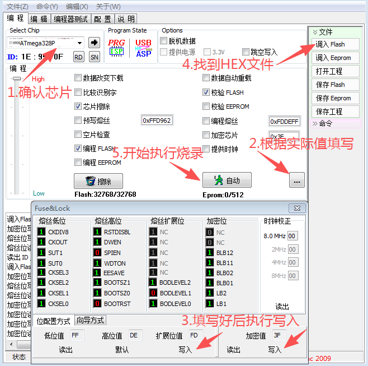
Task: Open the ATmega328P chip dropdown
Action: tap(79, 43)
